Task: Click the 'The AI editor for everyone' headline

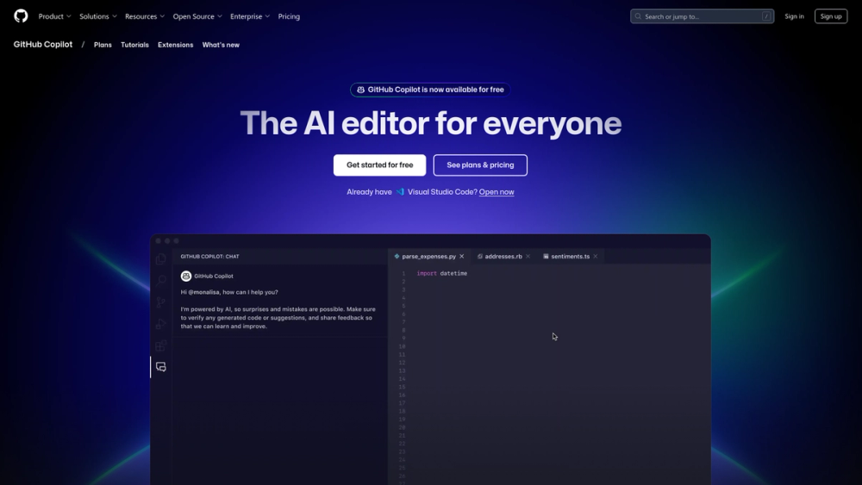Action: point(430,123)
